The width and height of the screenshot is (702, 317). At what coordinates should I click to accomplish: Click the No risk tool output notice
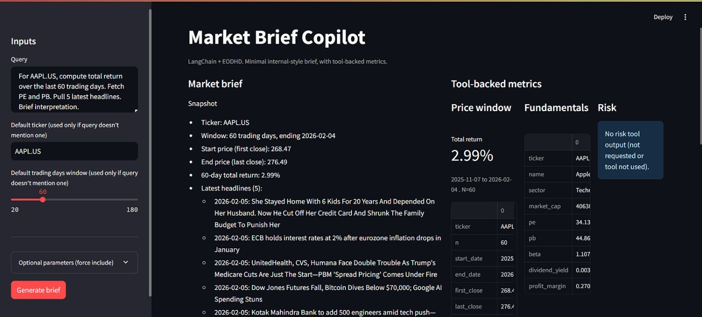[630, 150]
